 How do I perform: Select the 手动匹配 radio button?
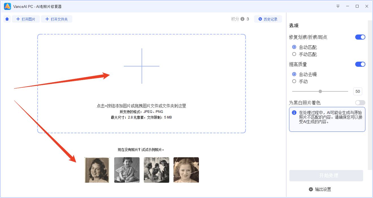pyautogui.click(x=294, y=54)
